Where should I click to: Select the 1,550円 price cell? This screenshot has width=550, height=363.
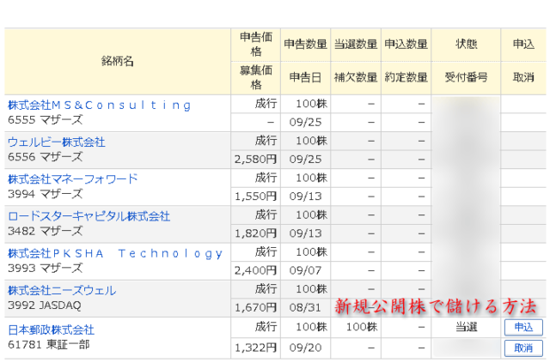point(256,197)
